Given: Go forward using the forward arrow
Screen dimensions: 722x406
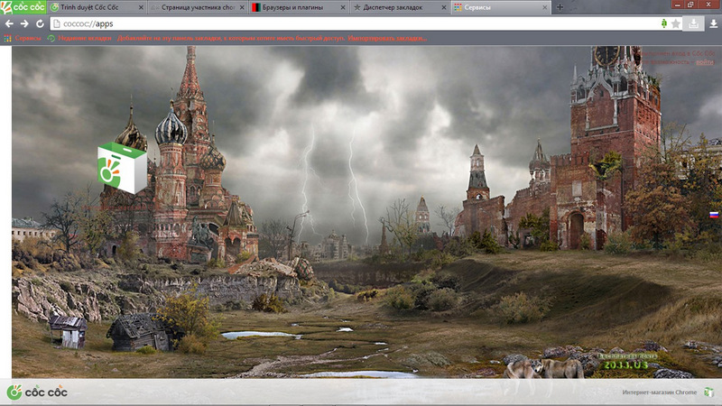Looking at the screenshot, I should tap(24, 23).
